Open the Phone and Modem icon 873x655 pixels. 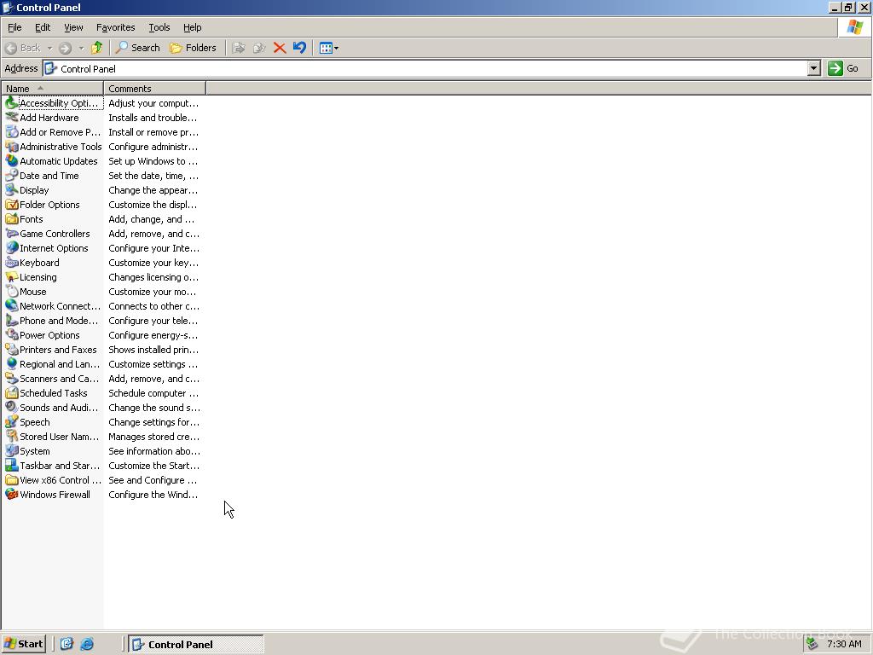[12, 321]
